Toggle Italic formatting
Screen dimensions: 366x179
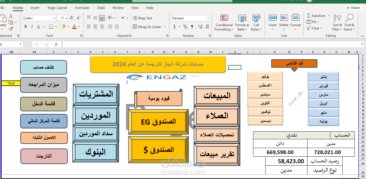coord(32,27)
